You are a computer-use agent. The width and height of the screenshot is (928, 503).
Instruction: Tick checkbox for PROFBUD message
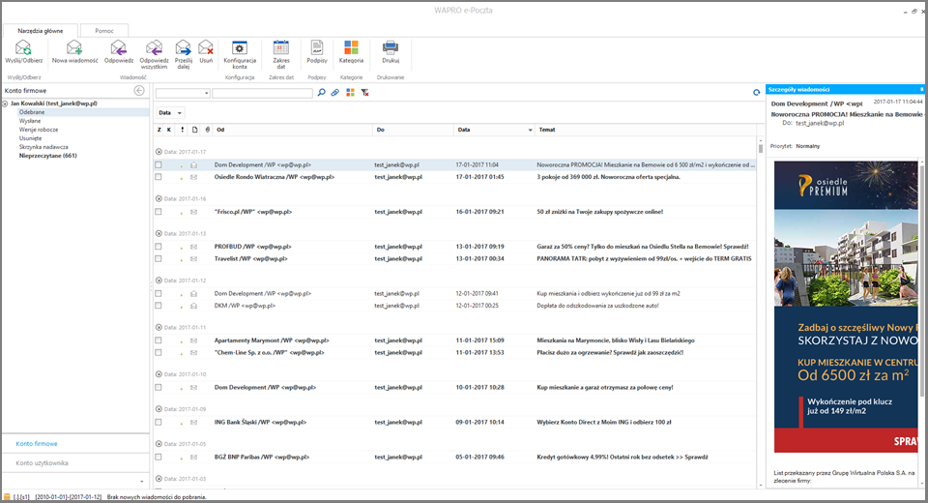point(158,247)
